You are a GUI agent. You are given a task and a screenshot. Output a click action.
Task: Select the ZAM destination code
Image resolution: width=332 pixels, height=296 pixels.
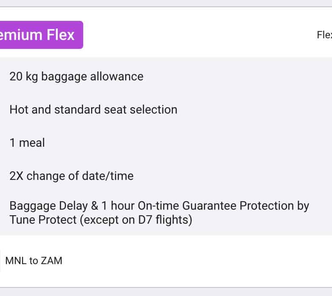coord(52,261)
